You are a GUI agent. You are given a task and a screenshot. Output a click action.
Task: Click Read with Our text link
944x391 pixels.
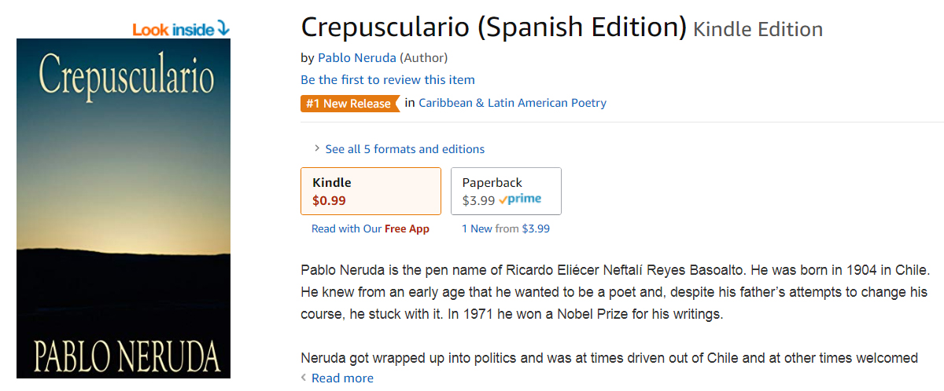coord(346,229)
